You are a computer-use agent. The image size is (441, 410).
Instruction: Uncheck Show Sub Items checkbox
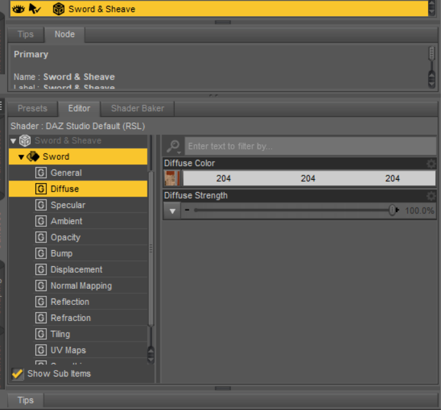(x=17, y=374)
